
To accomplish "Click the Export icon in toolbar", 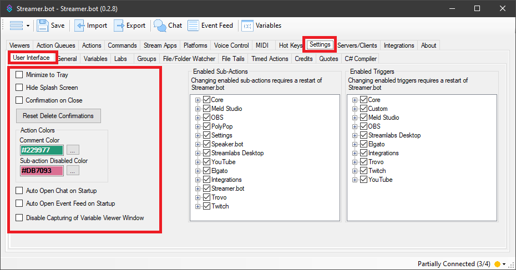I will (119, 26).
